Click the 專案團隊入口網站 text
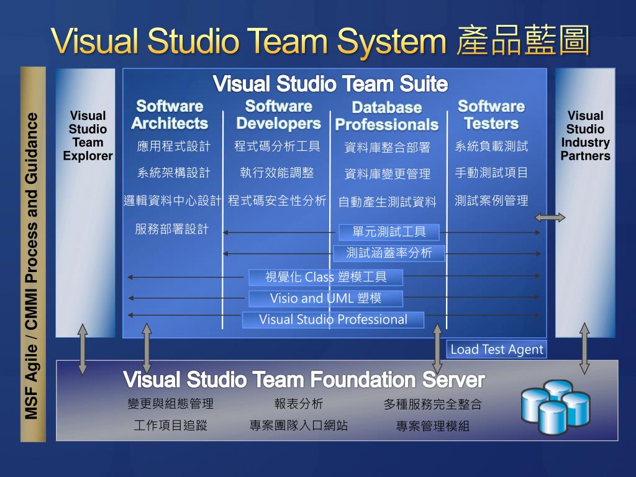This screenshot has width=636, height=477. [x=299, y=425]
